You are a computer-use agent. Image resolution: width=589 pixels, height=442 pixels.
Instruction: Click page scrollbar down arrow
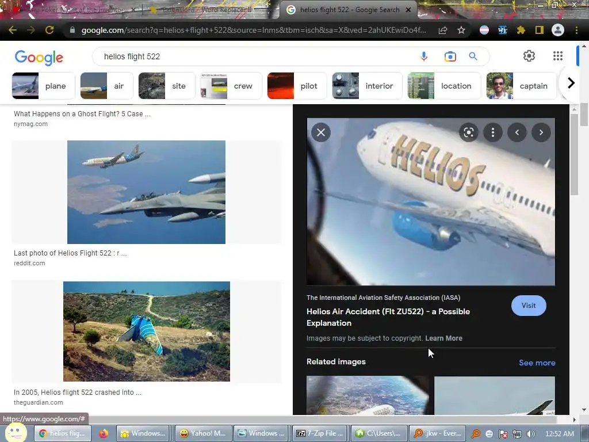pos(584,410)
